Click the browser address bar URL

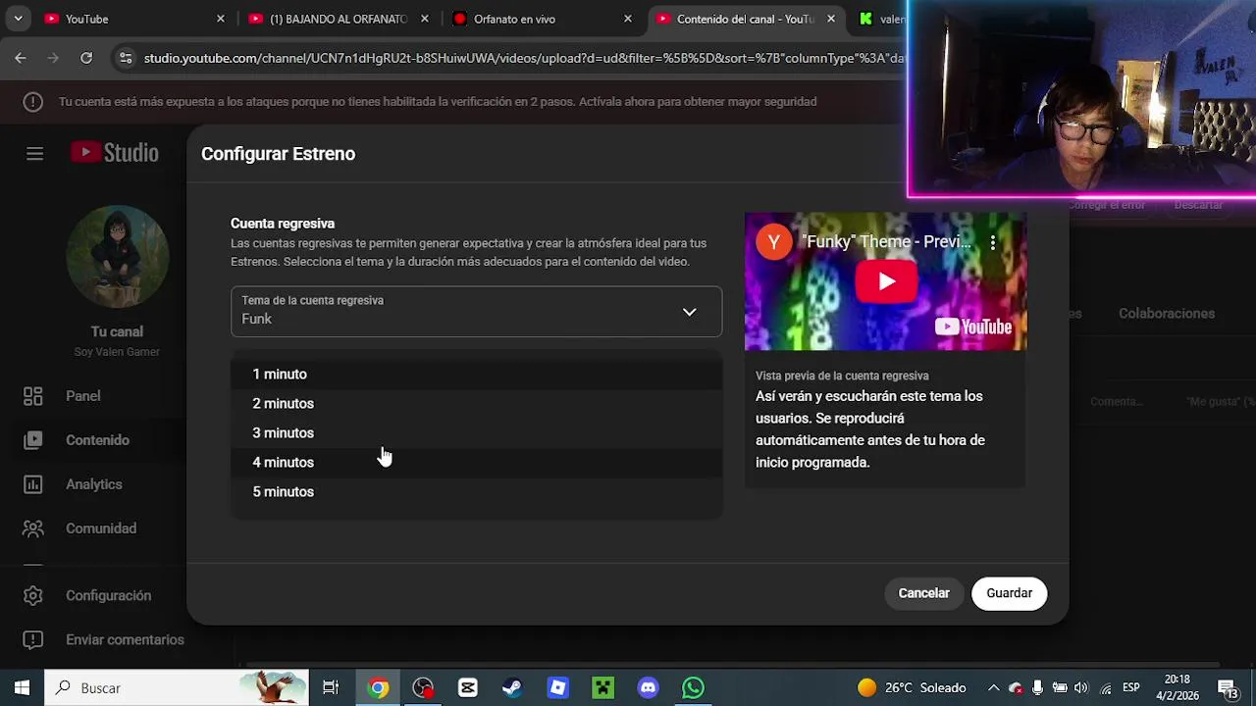click(x=524, y=58)
